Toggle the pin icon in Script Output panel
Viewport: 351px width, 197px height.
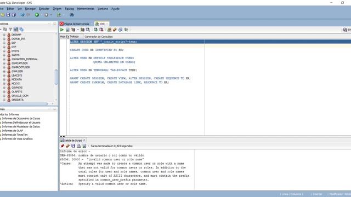(x=62, y=146)
